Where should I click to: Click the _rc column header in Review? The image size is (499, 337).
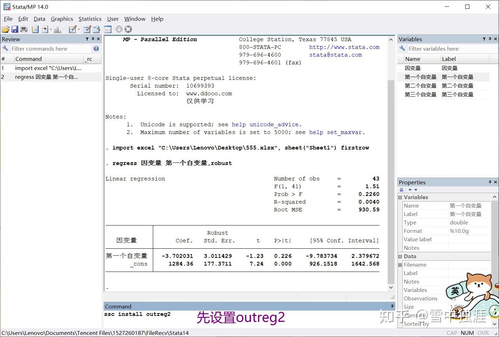(x=92, y=59)
